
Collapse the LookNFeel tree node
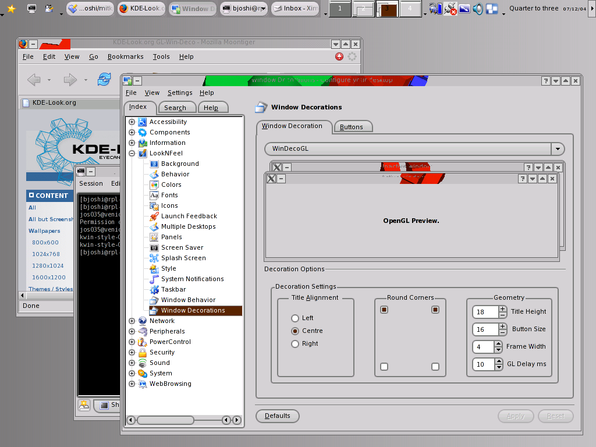tap(132, 154)
